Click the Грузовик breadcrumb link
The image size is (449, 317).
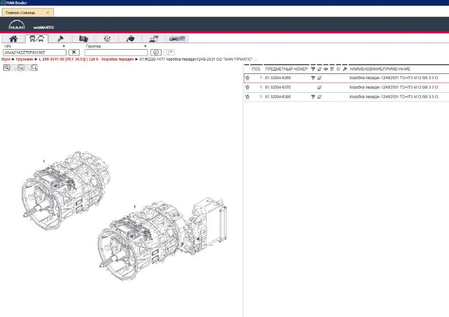(x=26, y=59)
